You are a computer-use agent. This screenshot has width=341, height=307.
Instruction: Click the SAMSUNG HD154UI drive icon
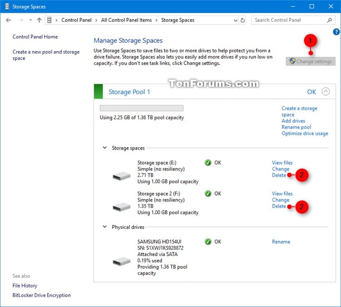(x=121, y=262)
